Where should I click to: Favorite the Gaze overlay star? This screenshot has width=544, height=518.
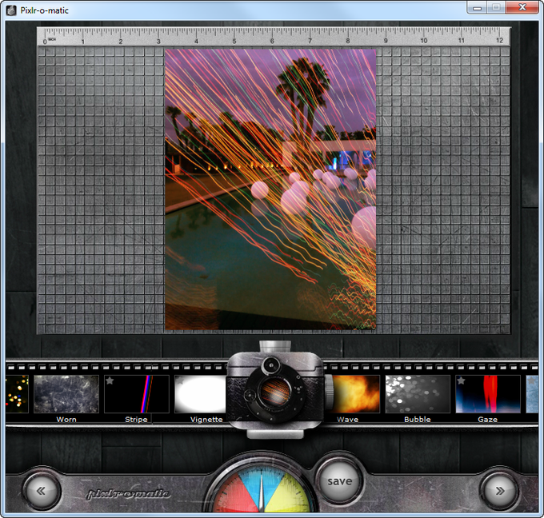[461, 381]
